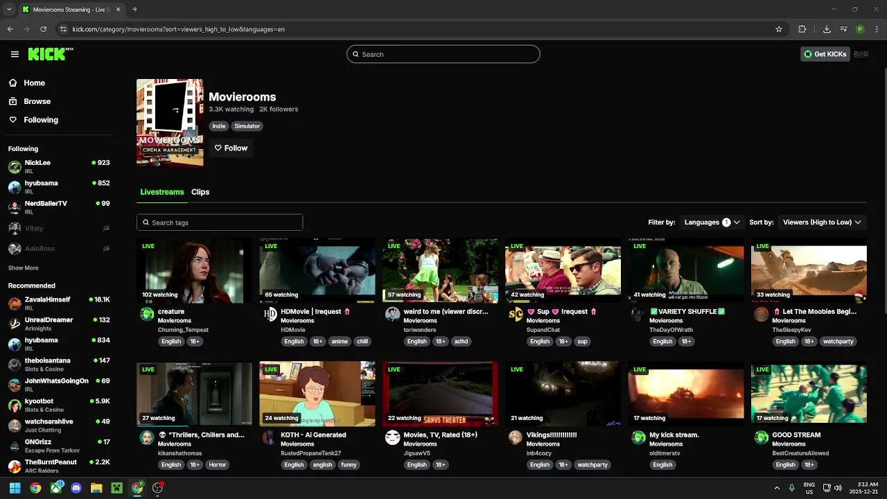
Task: Click the search box at top
Action: pyautogui.click(x=443, y=54)
